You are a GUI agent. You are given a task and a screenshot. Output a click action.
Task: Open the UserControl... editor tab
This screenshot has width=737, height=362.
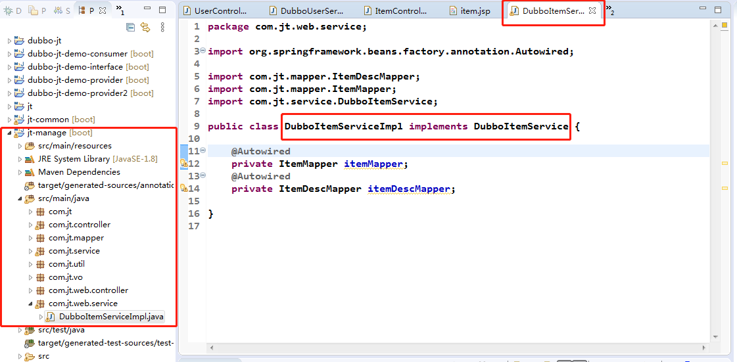click(215, 11)
